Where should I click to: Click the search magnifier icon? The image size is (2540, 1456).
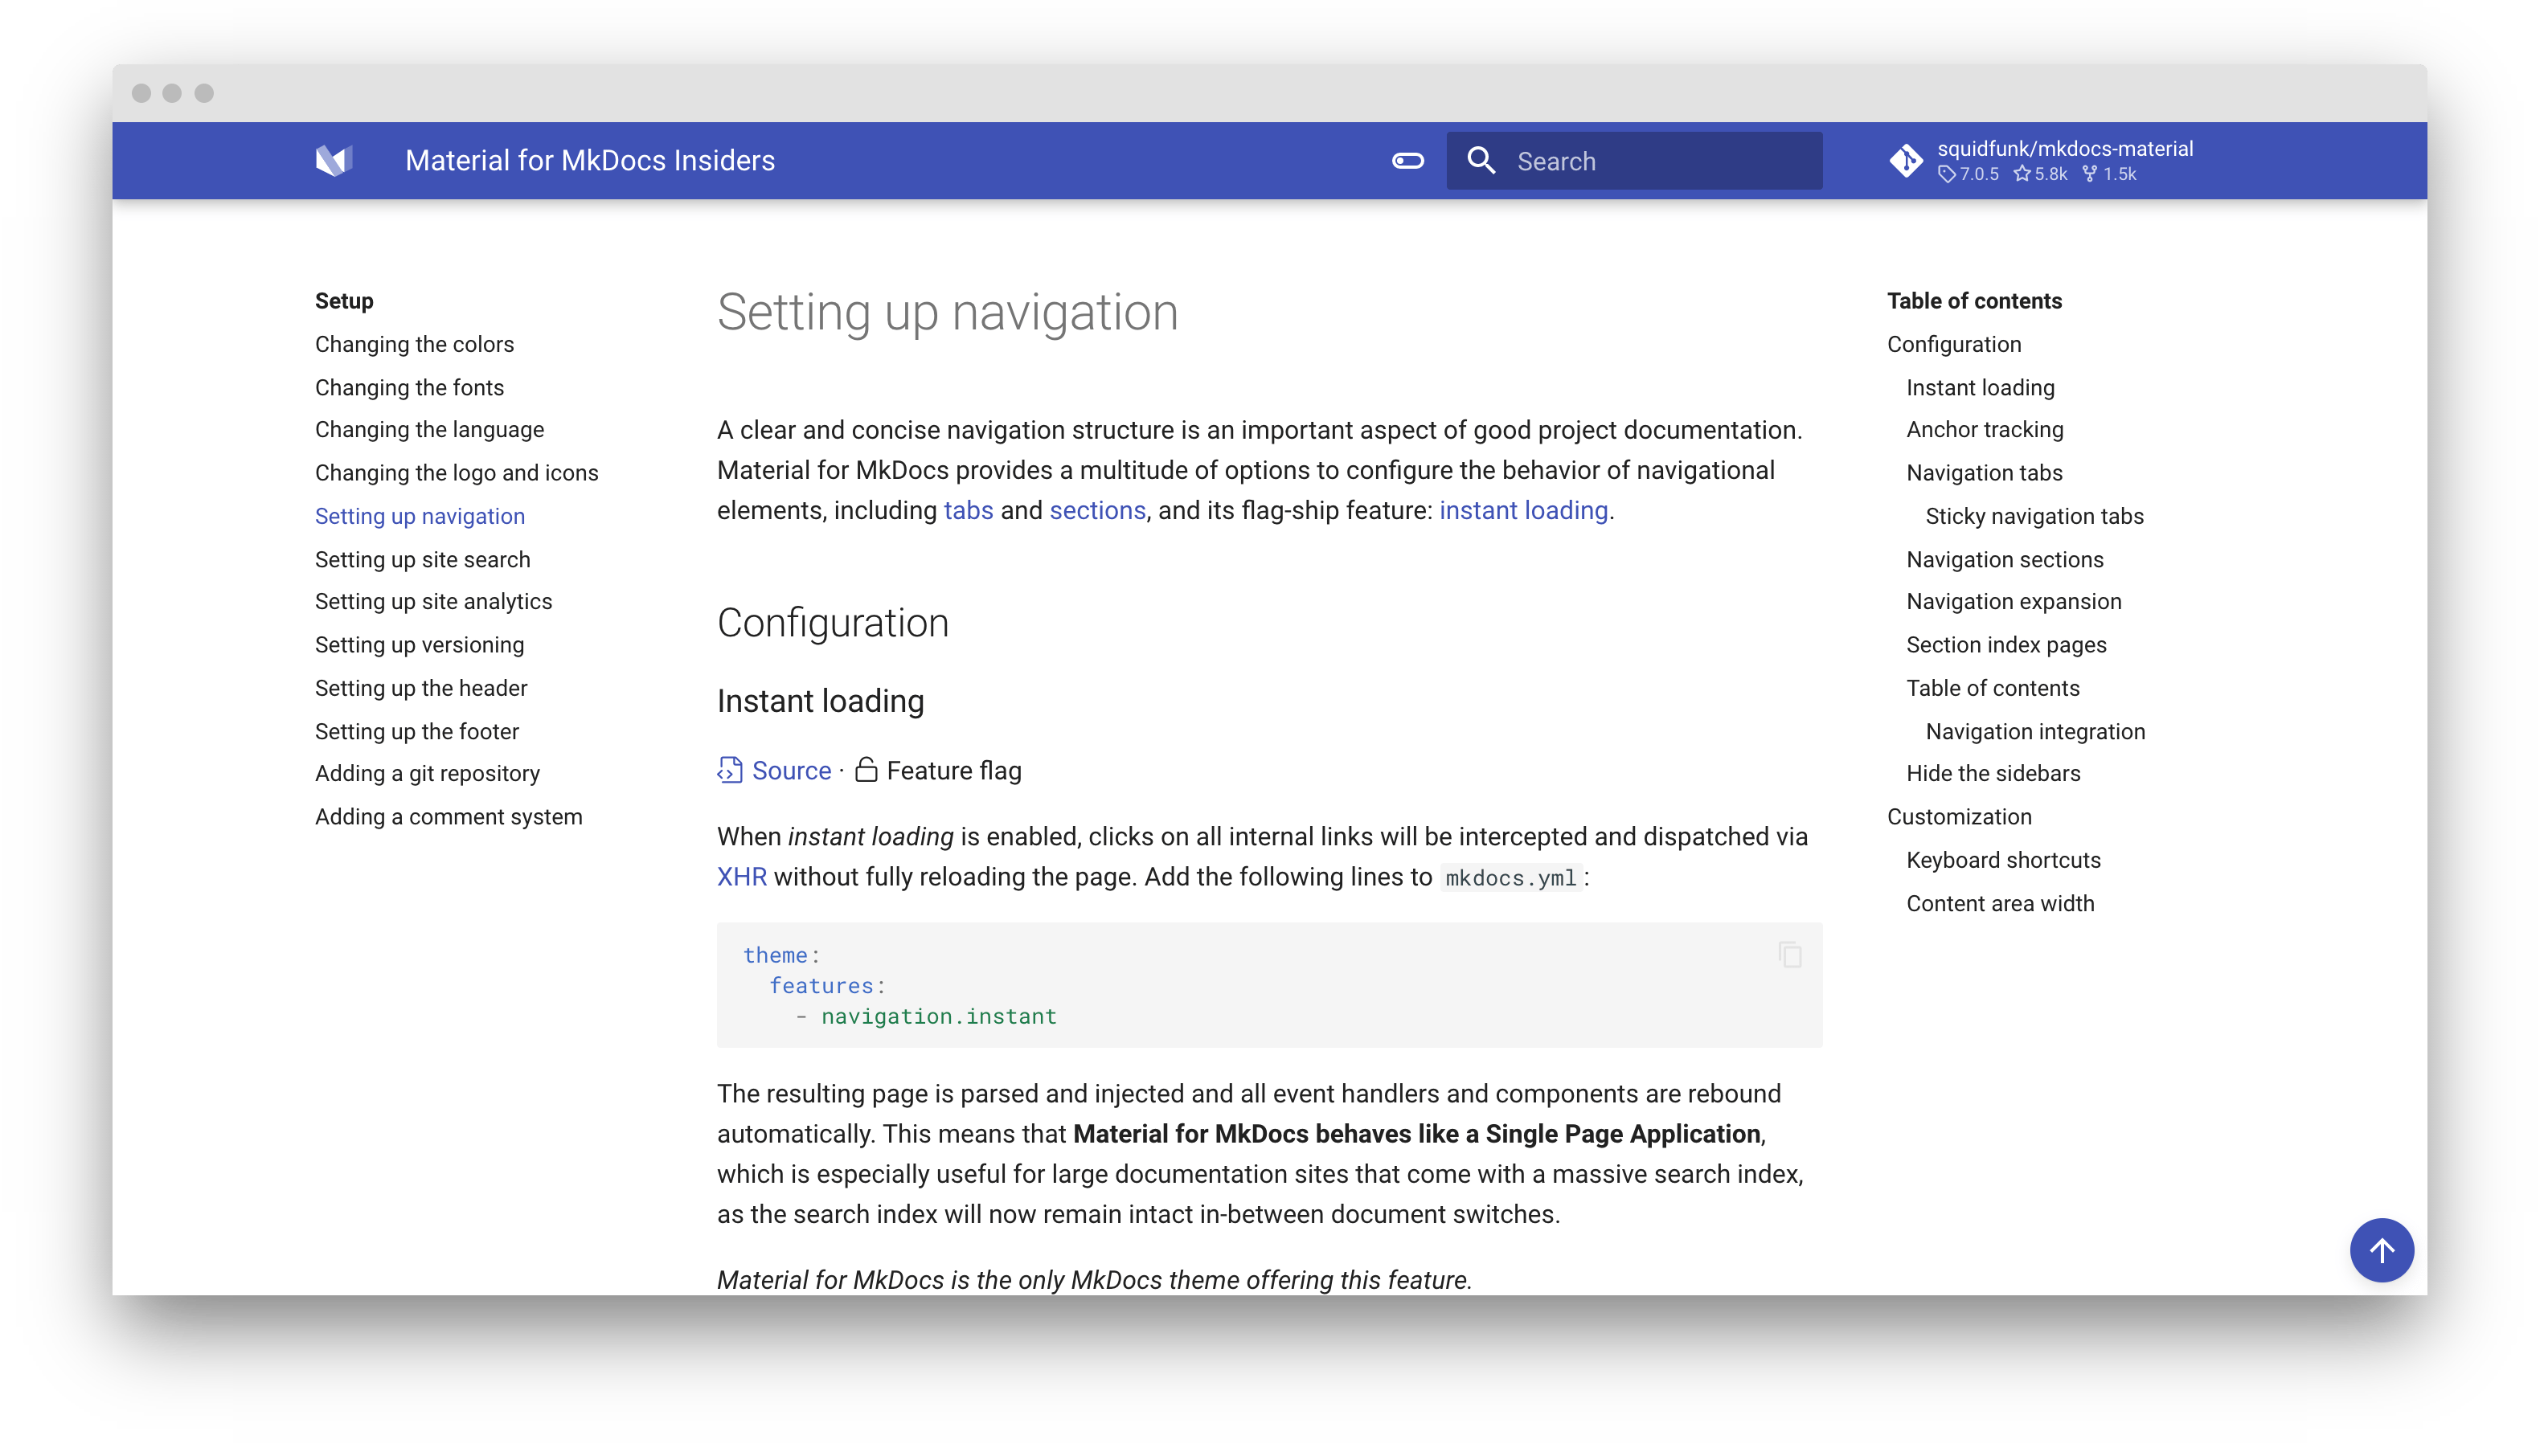(x=1481, y=160)
